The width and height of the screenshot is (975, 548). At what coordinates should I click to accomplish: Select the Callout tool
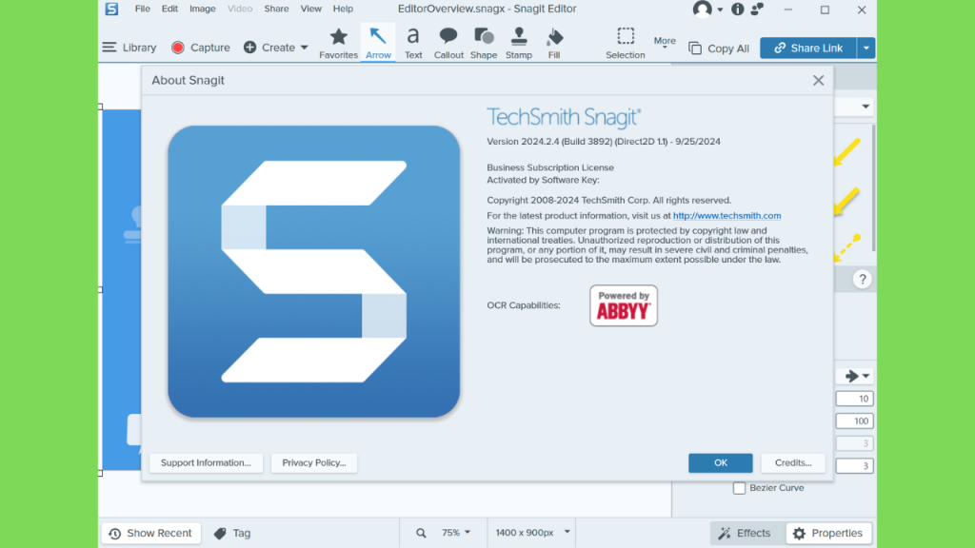coord(448,43)
